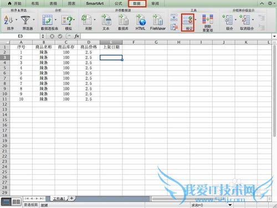277x208 pixels.
Task: Open the Filter dropdown arrow
Action: point(34,19)
